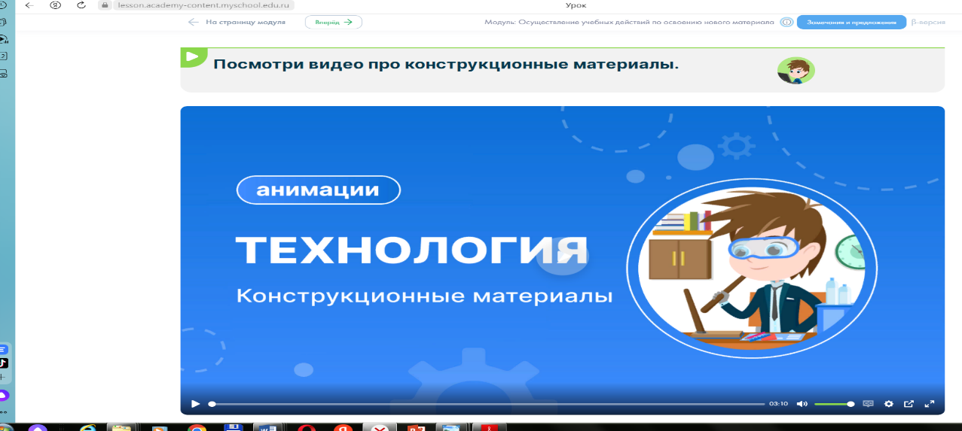962x431 pixels.
Task: Reload the page with the refresh icon
Action: [x=81, y=5]
